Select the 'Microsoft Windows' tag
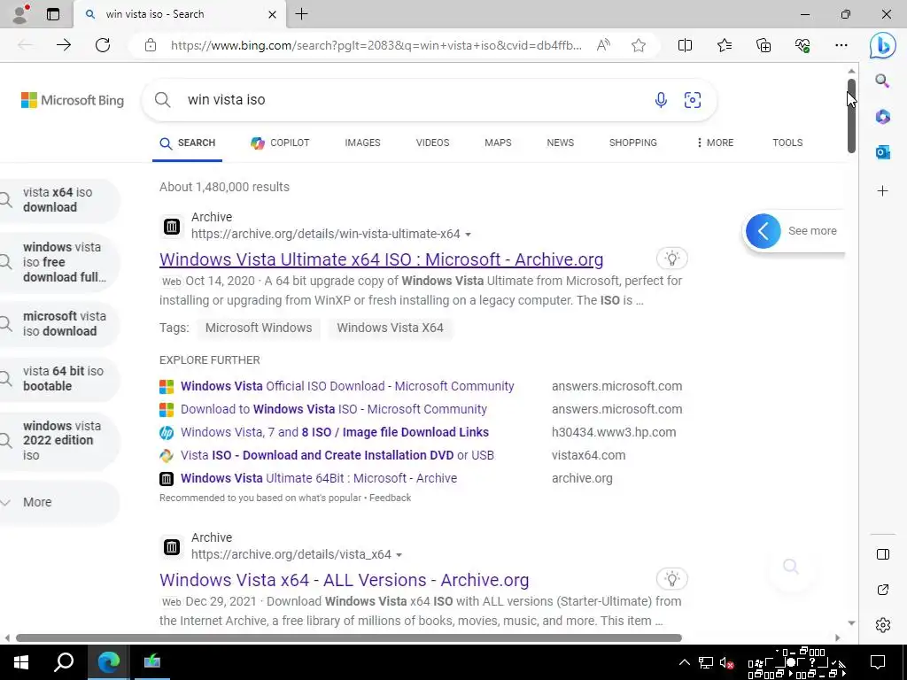Viewport: 907px width, 680px height. tap(259, 328)
